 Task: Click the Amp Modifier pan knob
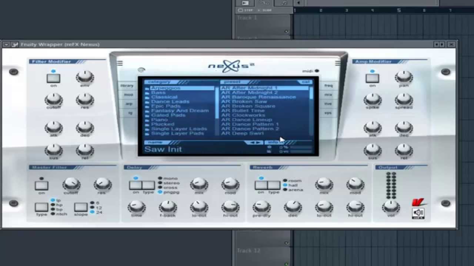(404, 77)
